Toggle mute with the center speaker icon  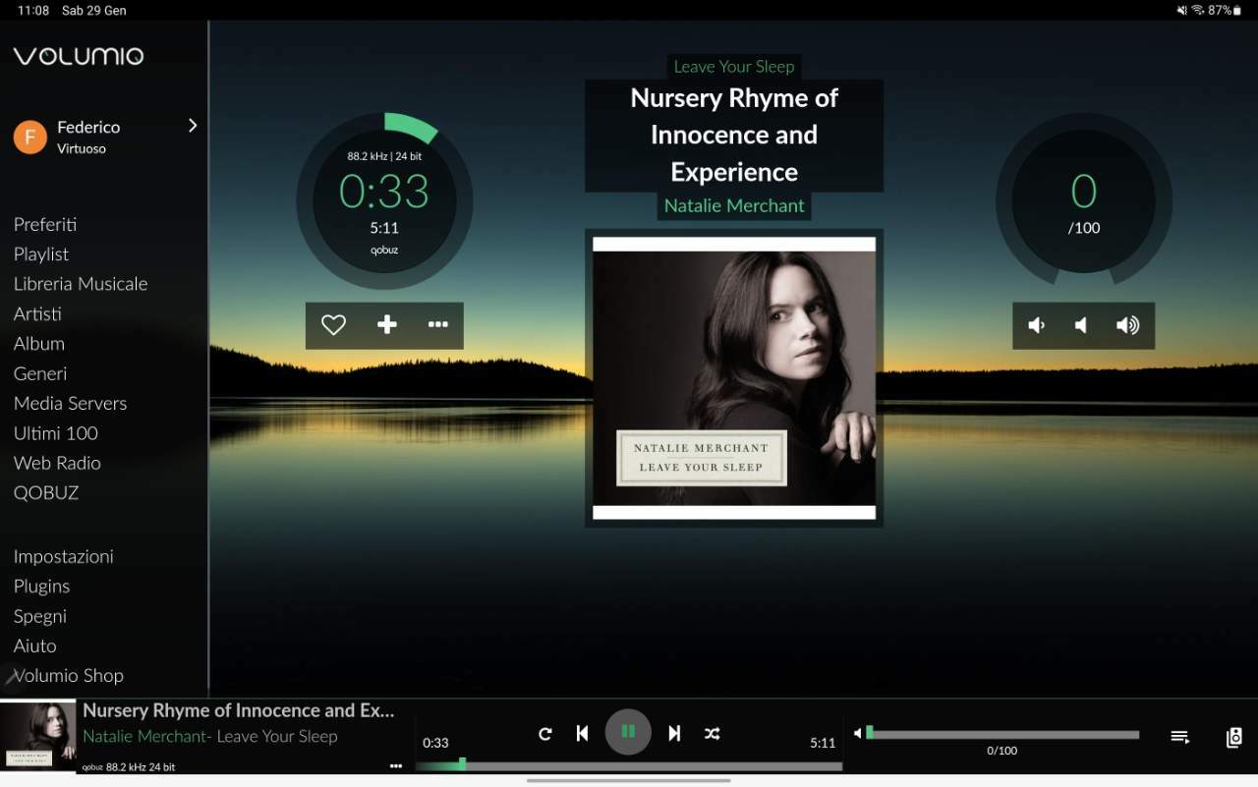point(1082,325)
